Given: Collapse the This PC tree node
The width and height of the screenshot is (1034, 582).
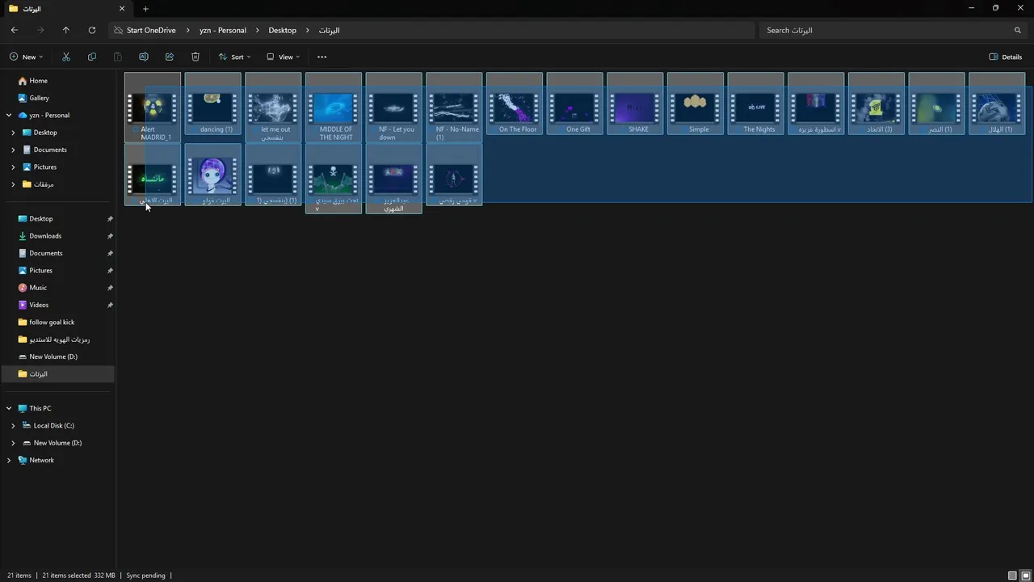Looking at the screenshot, I should (x=9, y=408).
